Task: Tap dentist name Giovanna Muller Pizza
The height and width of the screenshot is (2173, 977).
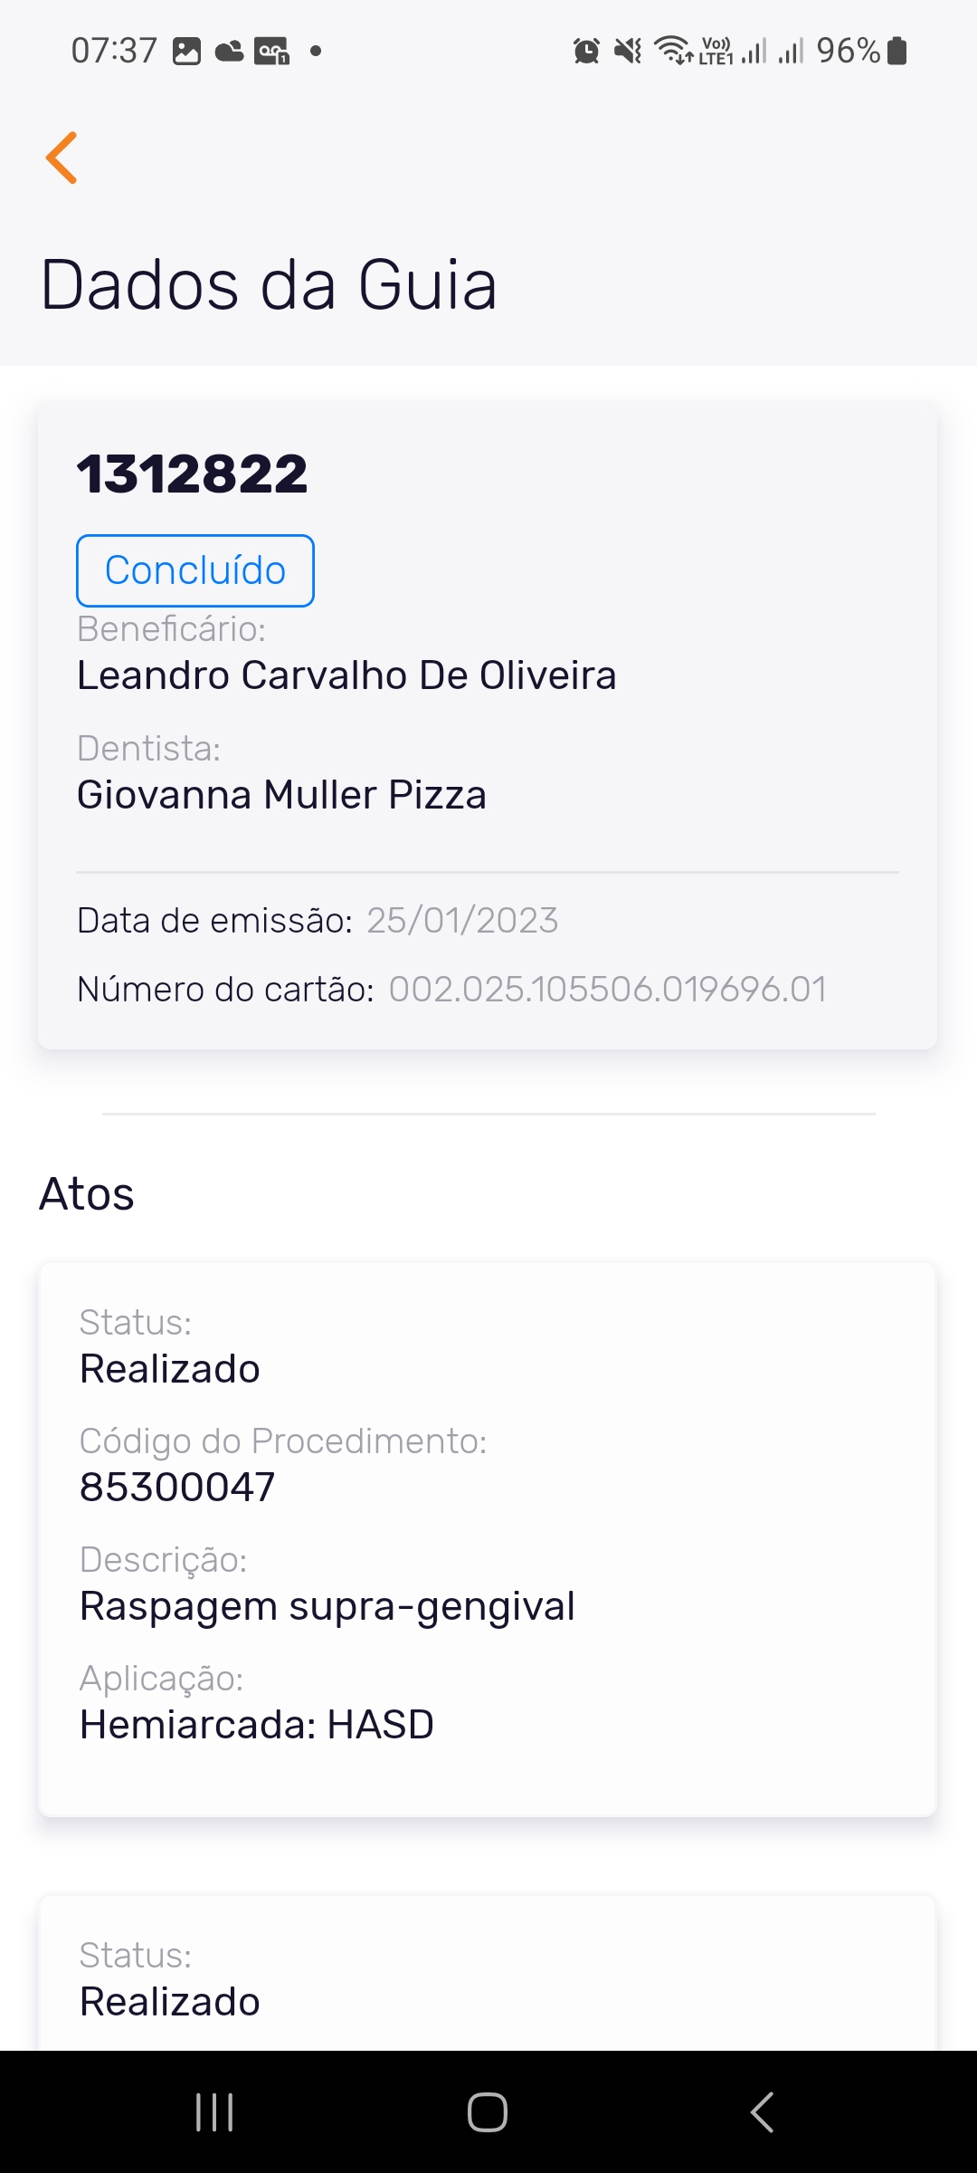Action: (282, 795)
